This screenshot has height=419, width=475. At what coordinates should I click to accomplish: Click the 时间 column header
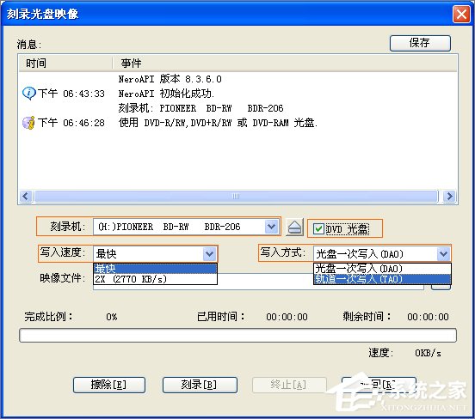tap(65, 64)
